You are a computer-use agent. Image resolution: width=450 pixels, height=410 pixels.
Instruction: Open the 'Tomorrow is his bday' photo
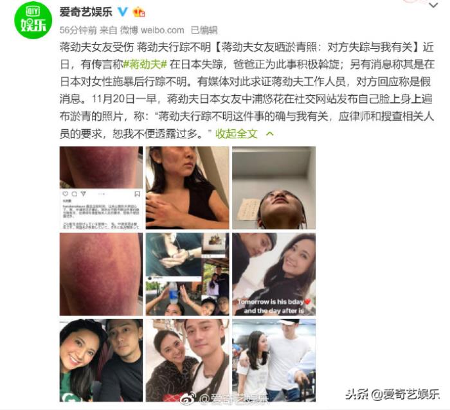click(274, 274)
